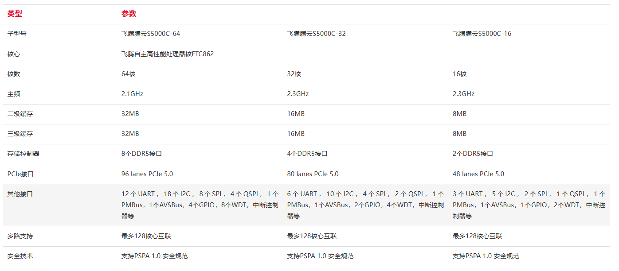The height and width of the screenshot is (271, 619).
Task: Select the 飞腾腾云S5000C-16 sub-model cell
Action: click(482, 34)
